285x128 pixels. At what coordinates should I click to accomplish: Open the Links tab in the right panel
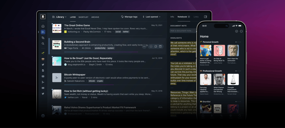[x=196, y=17]
